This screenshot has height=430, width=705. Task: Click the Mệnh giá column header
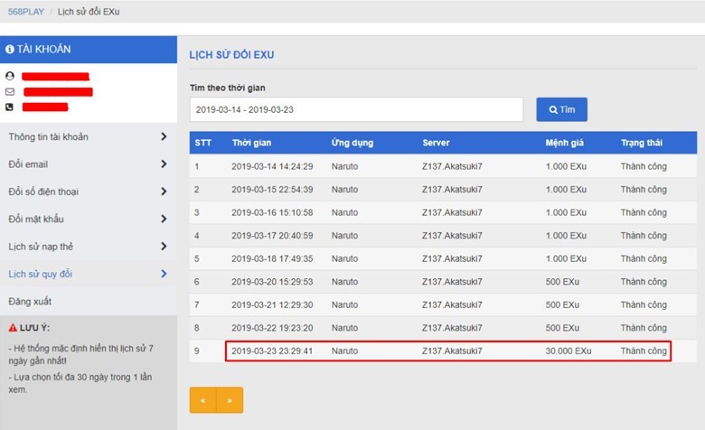pos(564,143)
